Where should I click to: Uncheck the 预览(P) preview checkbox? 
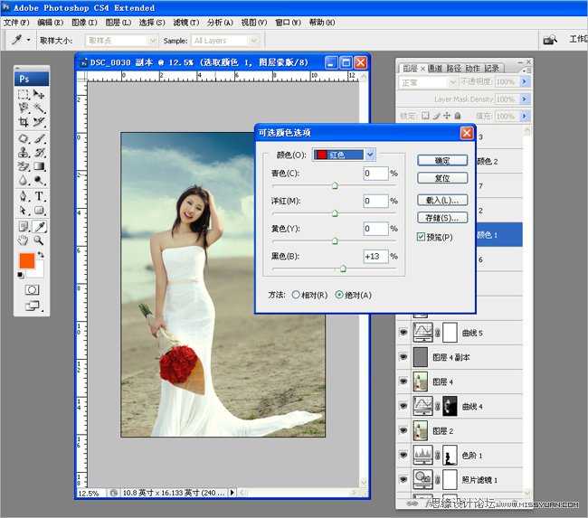coord(422,237)
